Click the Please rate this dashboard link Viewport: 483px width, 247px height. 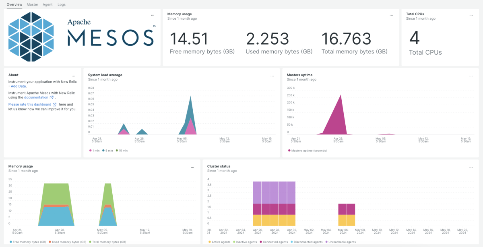(x=30, y=104)
